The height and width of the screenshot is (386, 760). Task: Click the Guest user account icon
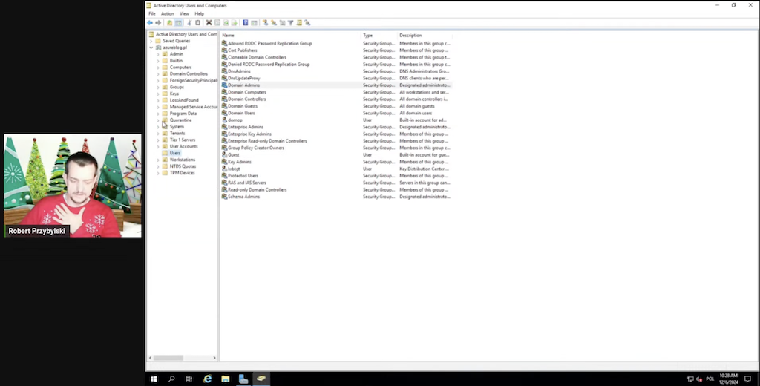tap(224, 155)
